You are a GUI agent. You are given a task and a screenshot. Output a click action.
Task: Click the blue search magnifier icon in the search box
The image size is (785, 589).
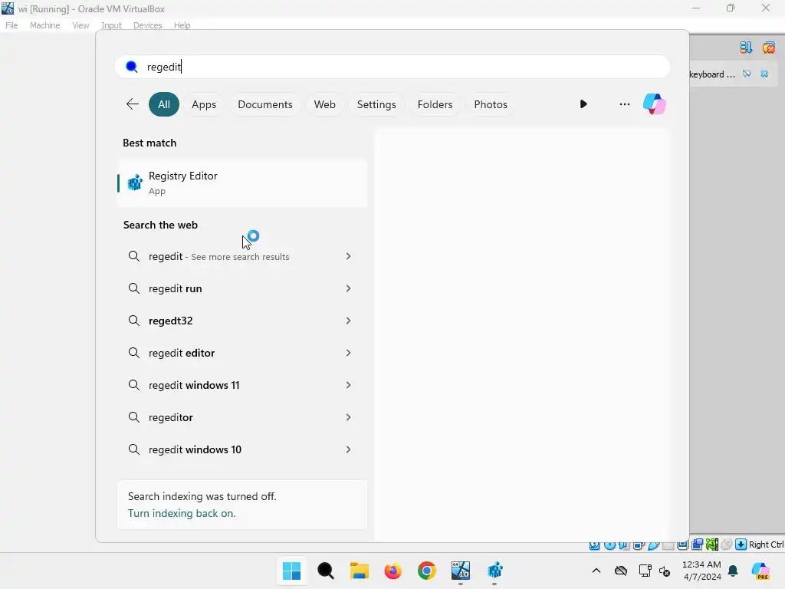point(132,67)
